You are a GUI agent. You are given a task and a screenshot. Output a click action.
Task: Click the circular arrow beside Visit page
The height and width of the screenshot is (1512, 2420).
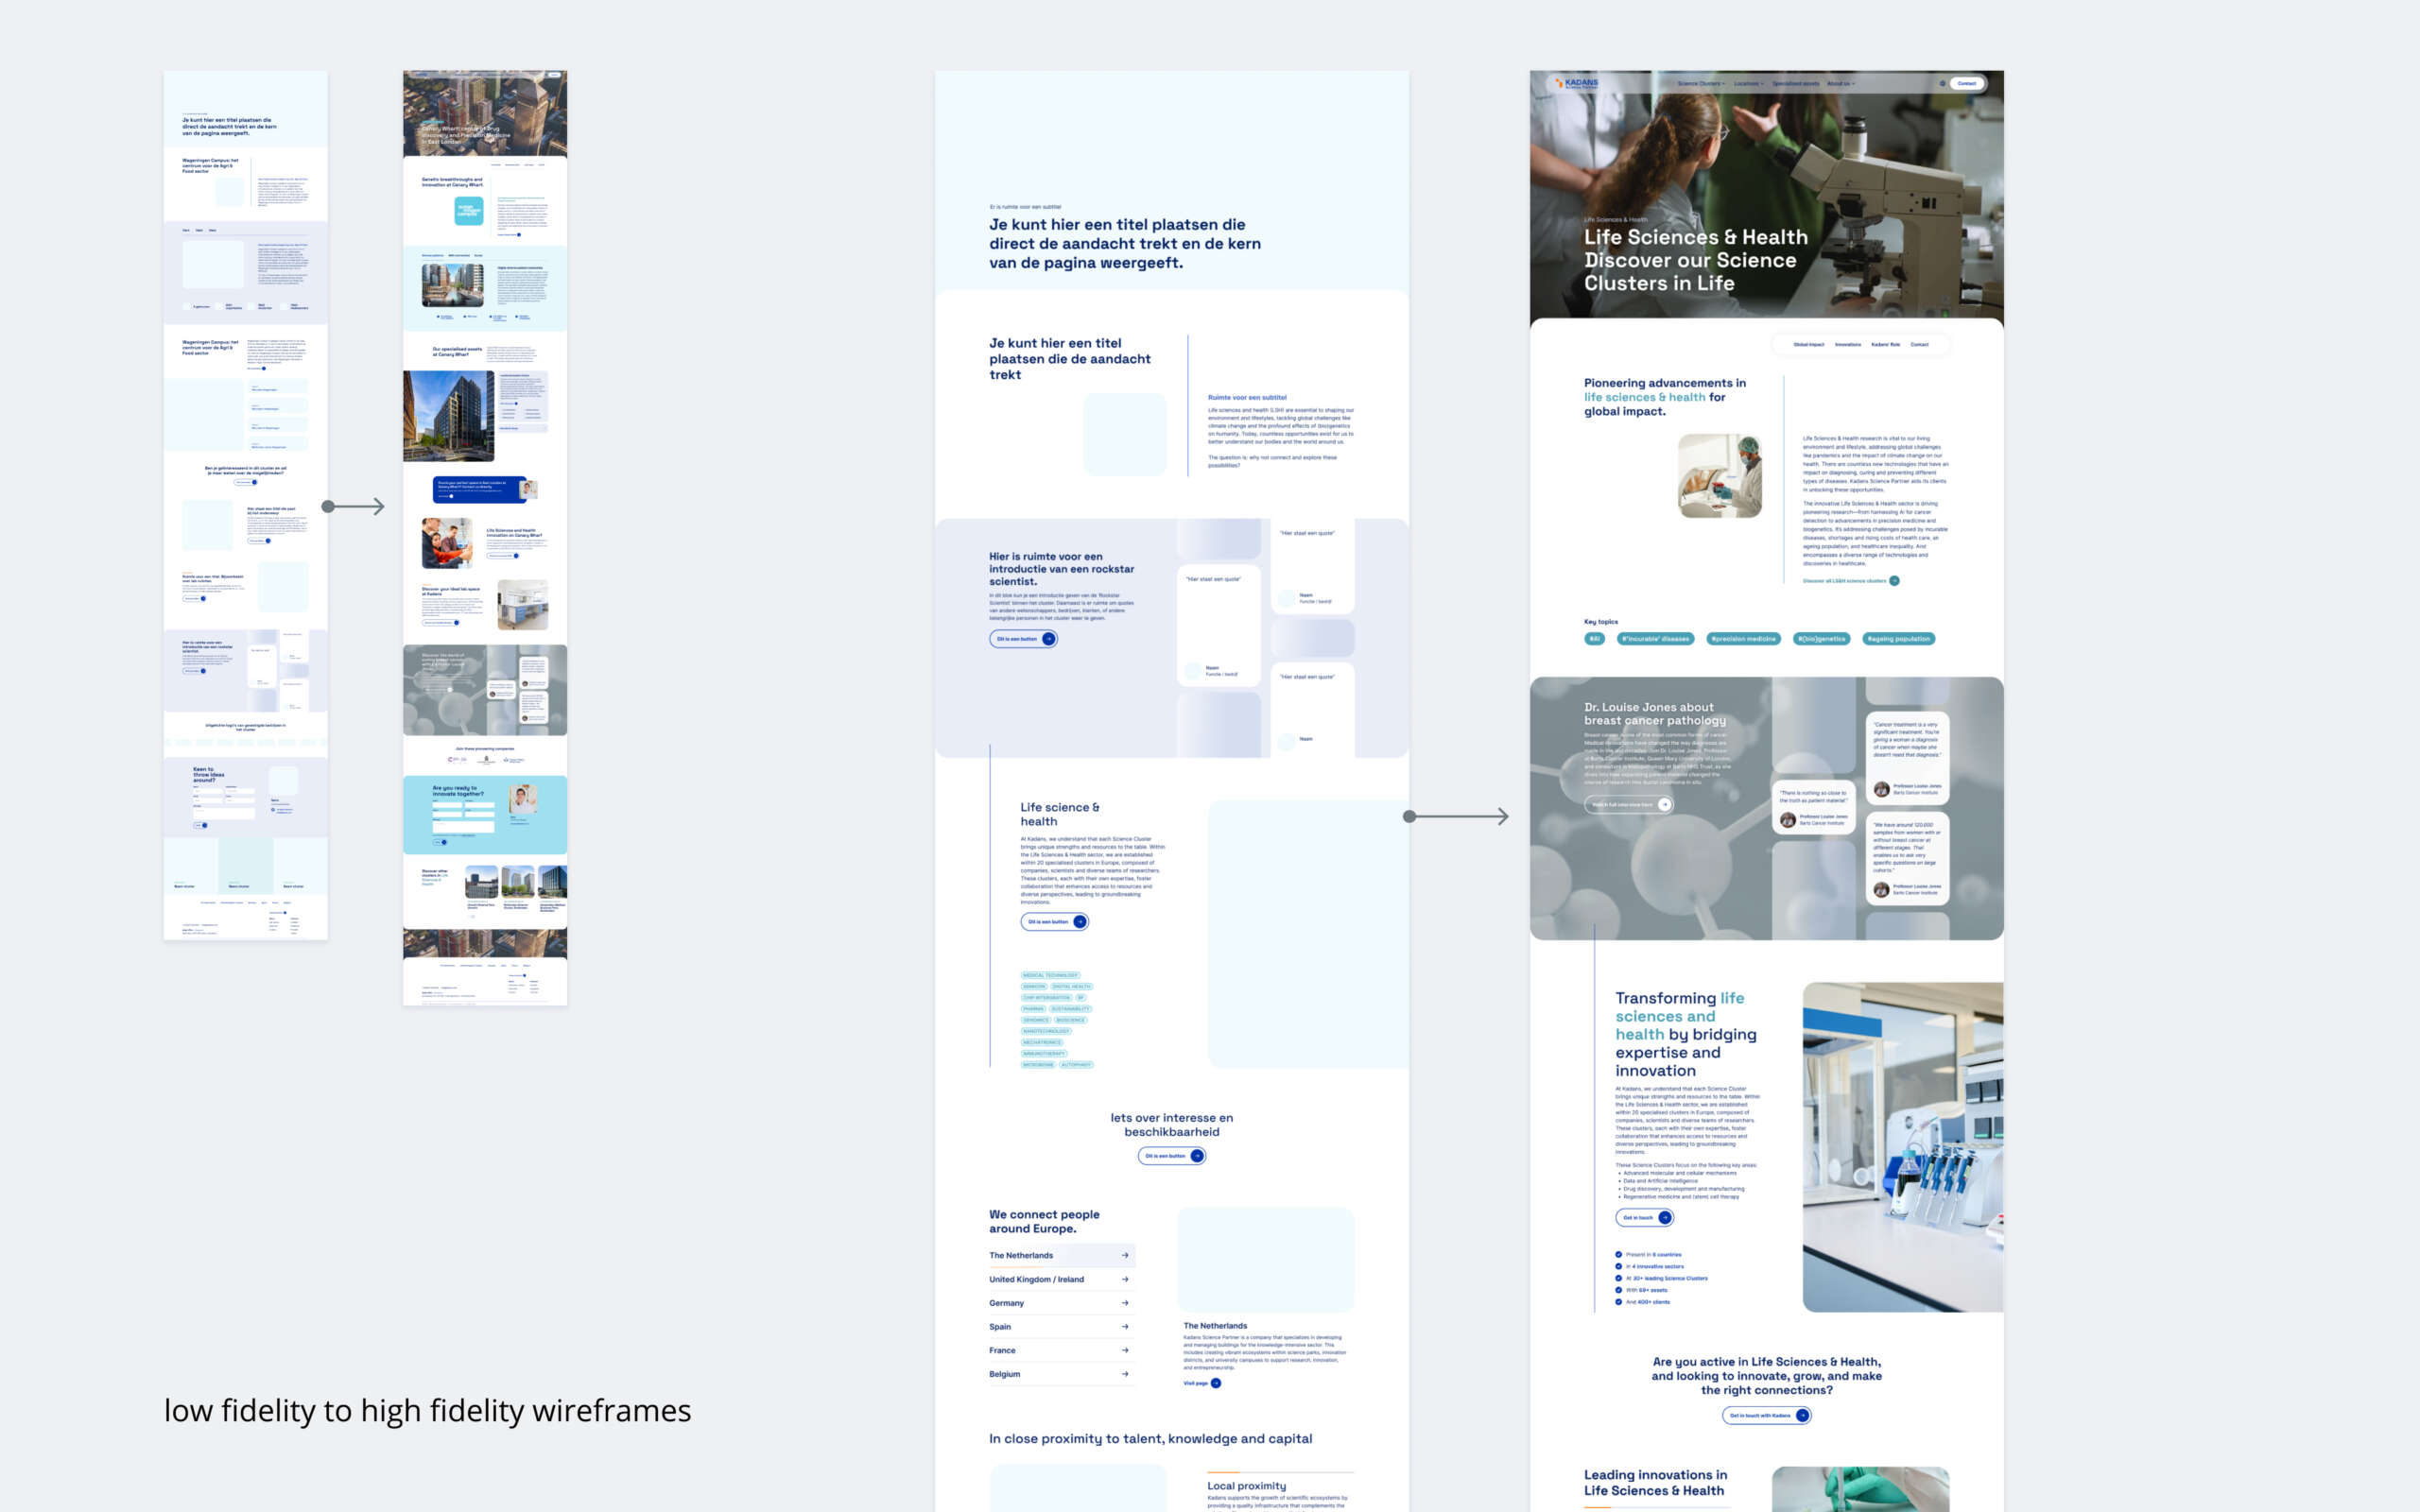pos(1216,1384)
